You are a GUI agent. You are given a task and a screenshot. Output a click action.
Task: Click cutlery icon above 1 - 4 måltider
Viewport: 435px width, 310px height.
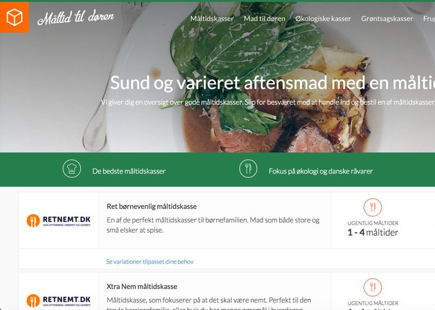pyautogui.click(x=373, y=207)
